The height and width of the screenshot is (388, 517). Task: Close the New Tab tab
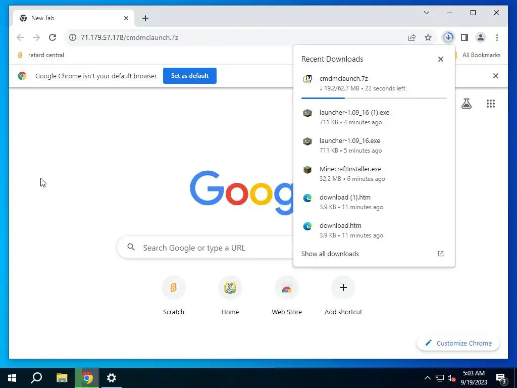126,18
